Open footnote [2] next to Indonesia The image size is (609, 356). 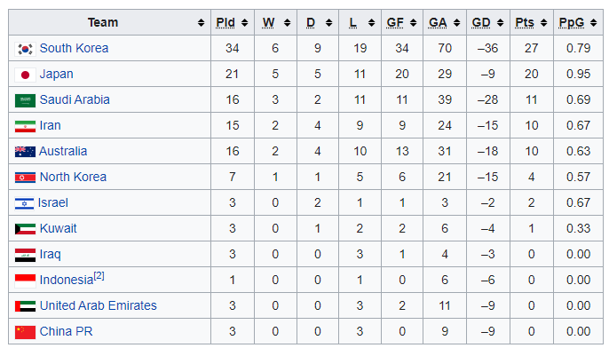click(99, 276)
